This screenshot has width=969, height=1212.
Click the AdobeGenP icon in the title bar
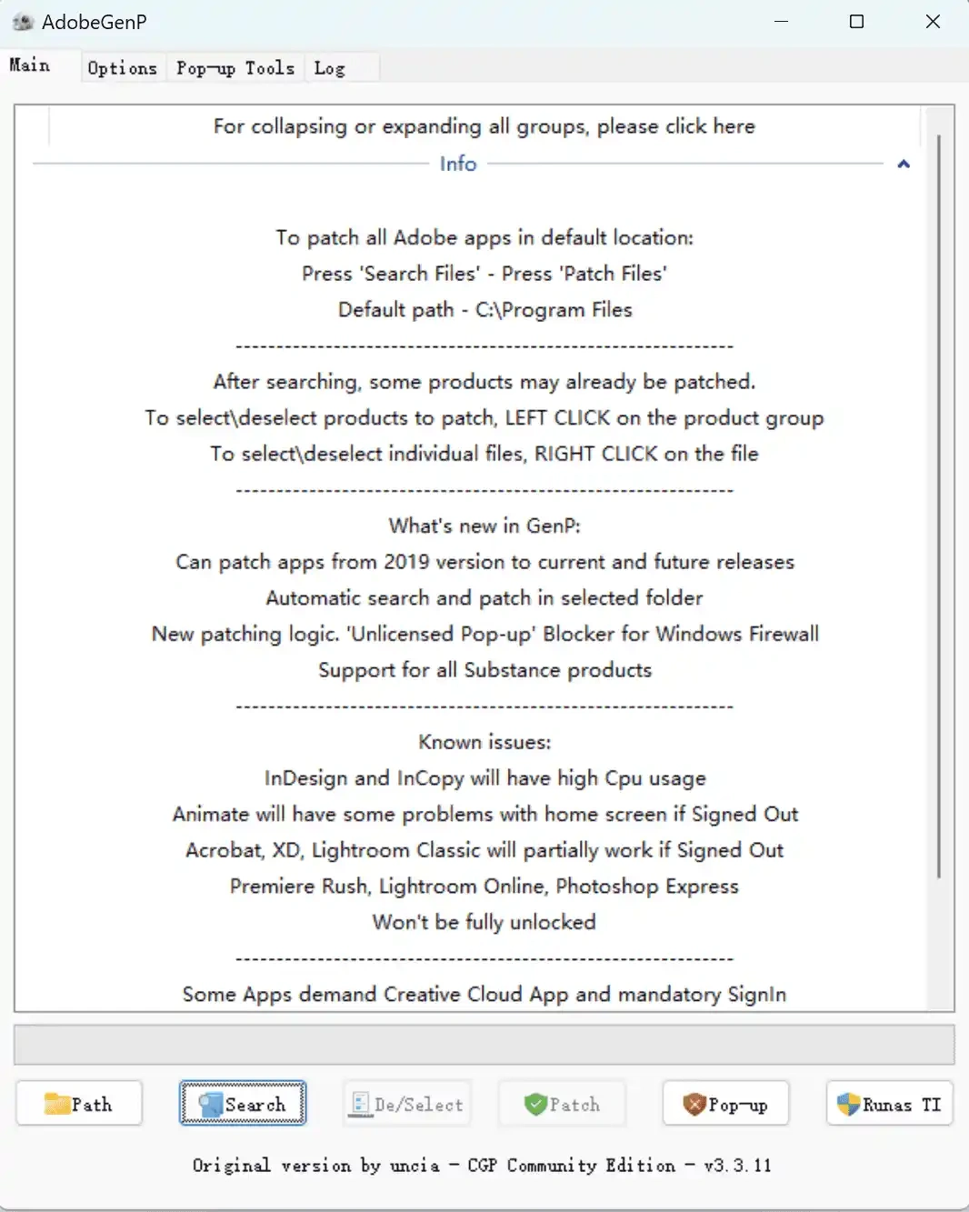pos(22,20)
